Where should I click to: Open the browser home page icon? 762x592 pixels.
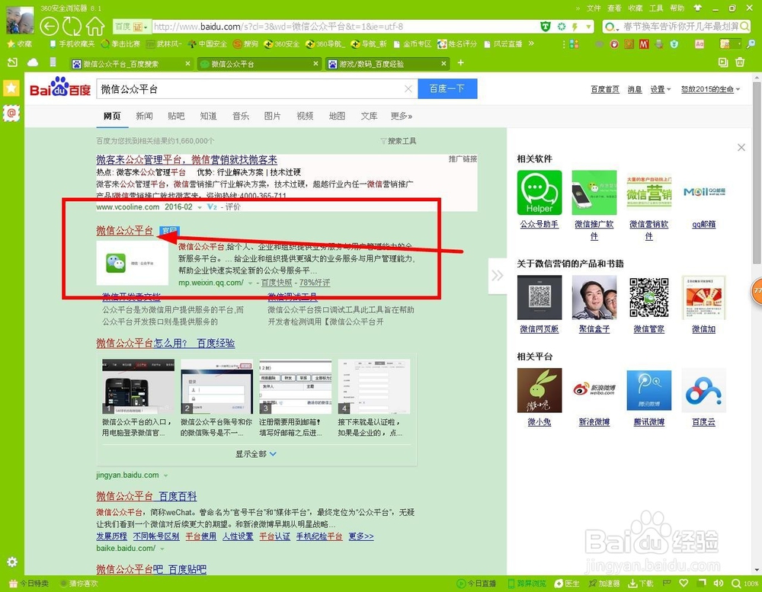pos(94,26)
